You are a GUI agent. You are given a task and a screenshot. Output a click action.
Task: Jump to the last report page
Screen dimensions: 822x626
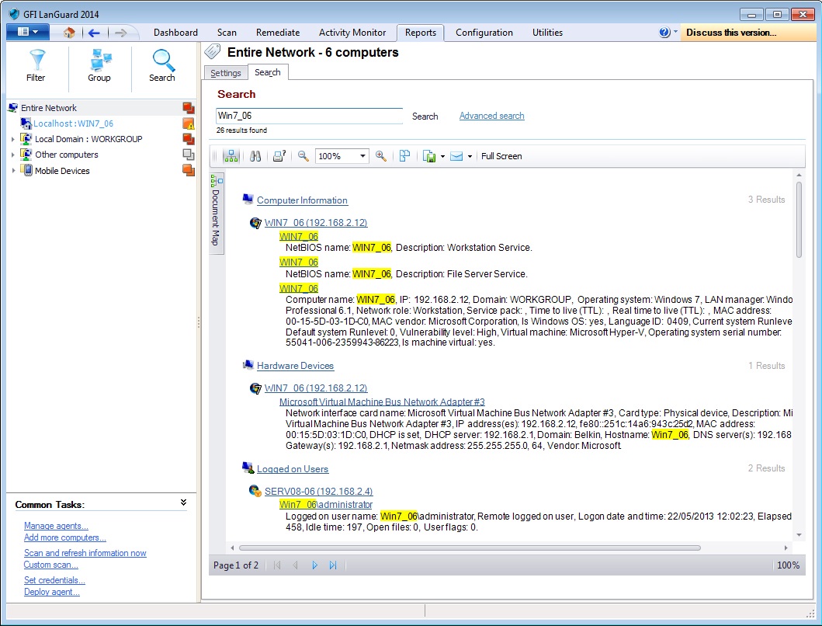coord(333,565)
